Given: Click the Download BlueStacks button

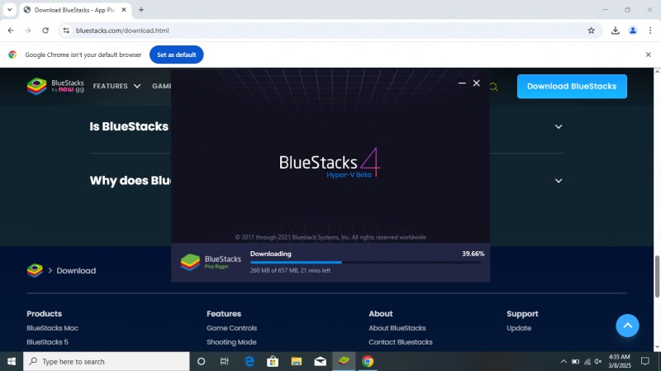Looking at the screenshot, I should [572, 86].
